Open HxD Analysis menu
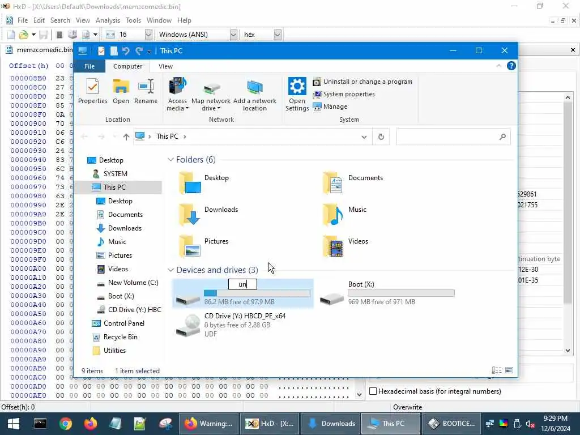Viewport: 580px width, 435px height. click(108, 20)
